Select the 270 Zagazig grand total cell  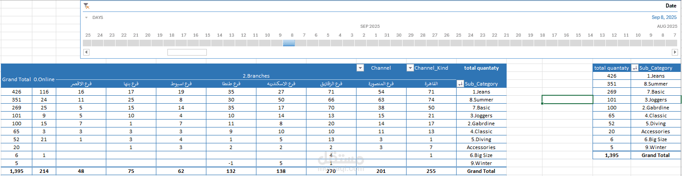tap(331, 171)
